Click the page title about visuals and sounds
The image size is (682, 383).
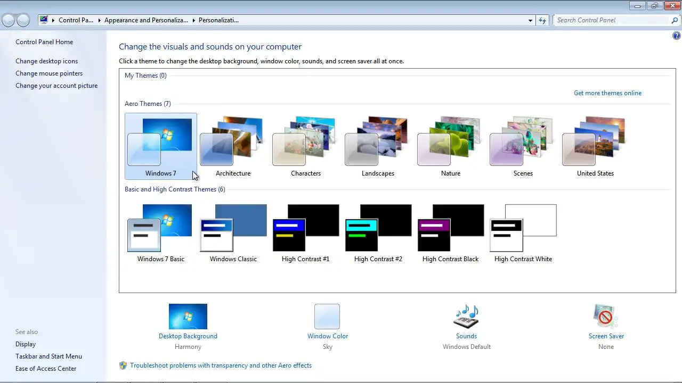pos(210,47)
